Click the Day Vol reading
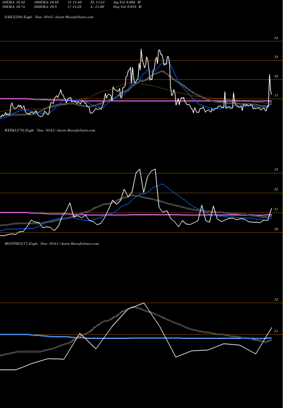This screenshot has height=408, width=283. tap(127, 7)
